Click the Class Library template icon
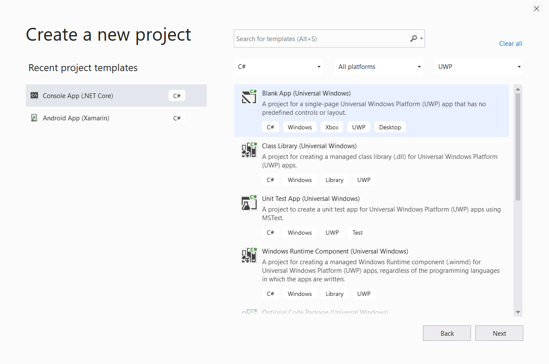The height and width of the screenshot is (364, 549). point(249,150)
